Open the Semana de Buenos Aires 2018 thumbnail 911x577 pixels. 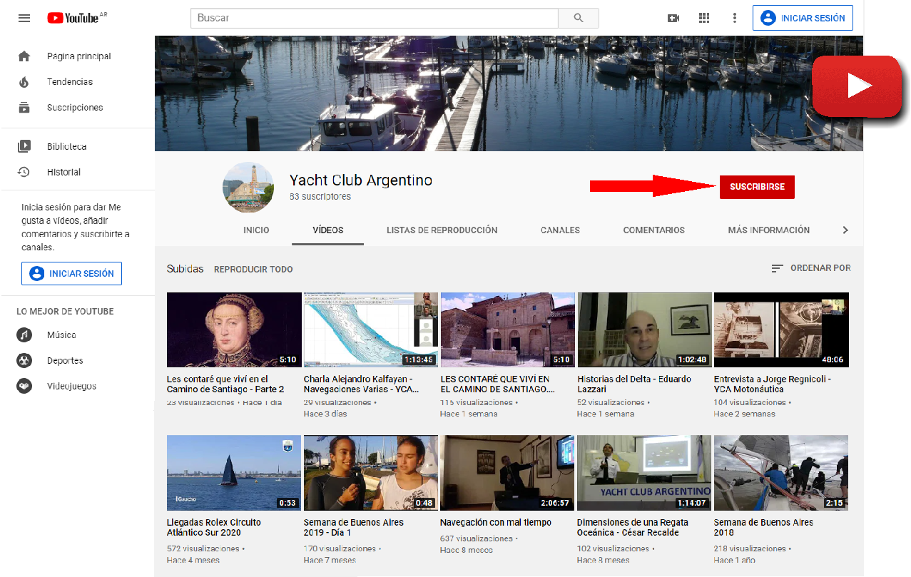pyautogui.click(x=781, y=473)
